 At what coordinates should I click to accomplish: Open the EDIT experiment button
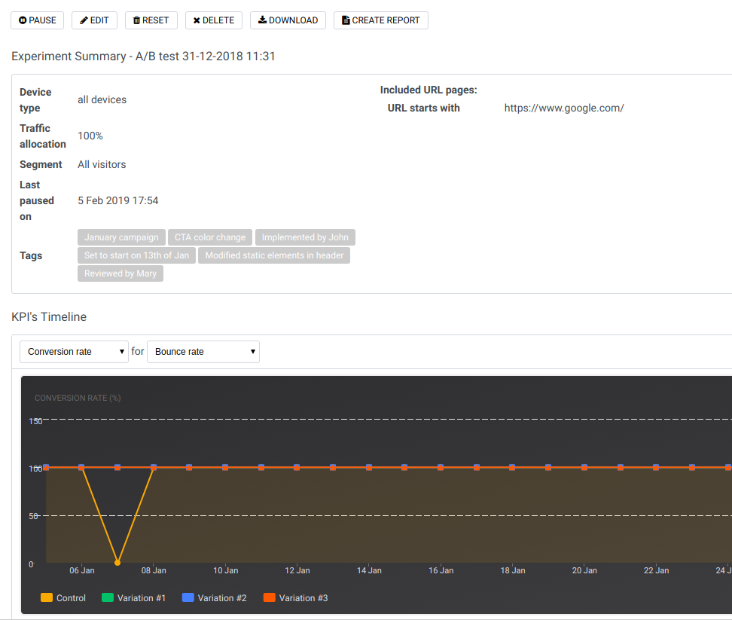coord(94,20)
